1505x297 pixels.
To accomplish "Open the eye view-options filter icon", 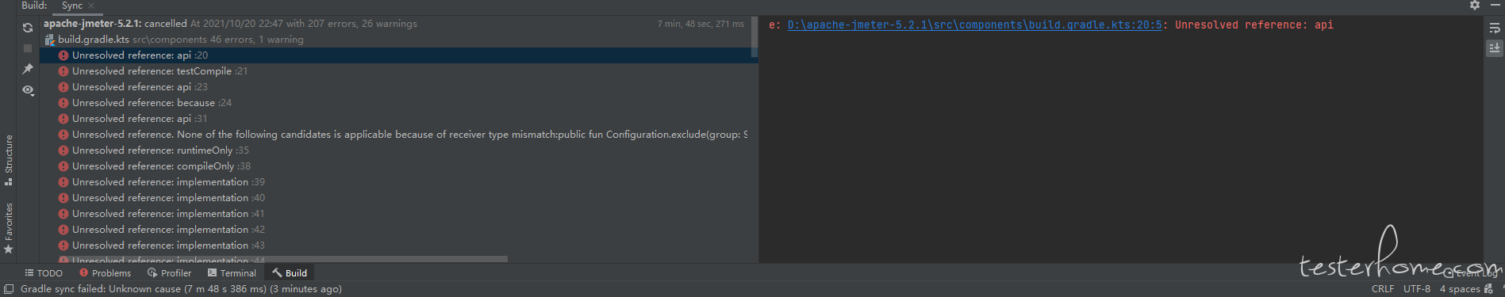I will [x=28, y=90].
